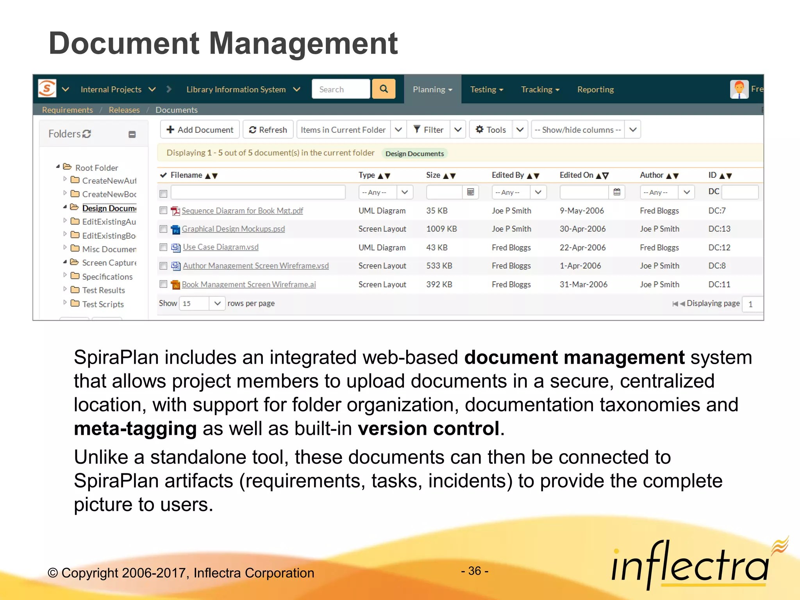Viewport: 800px width, 600px height.
Task: Toggle the select-all checkbox in filter row
Action: pos(163,193)
